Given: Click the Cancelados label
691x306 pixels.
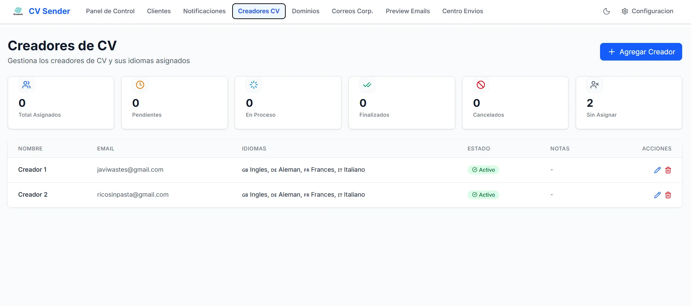Looking at the screenshot, I should [x=489, y=115].
